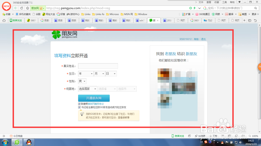This screenshot has height=146, width=261.
Task: Open the 文件 menu
Action: 201,2
